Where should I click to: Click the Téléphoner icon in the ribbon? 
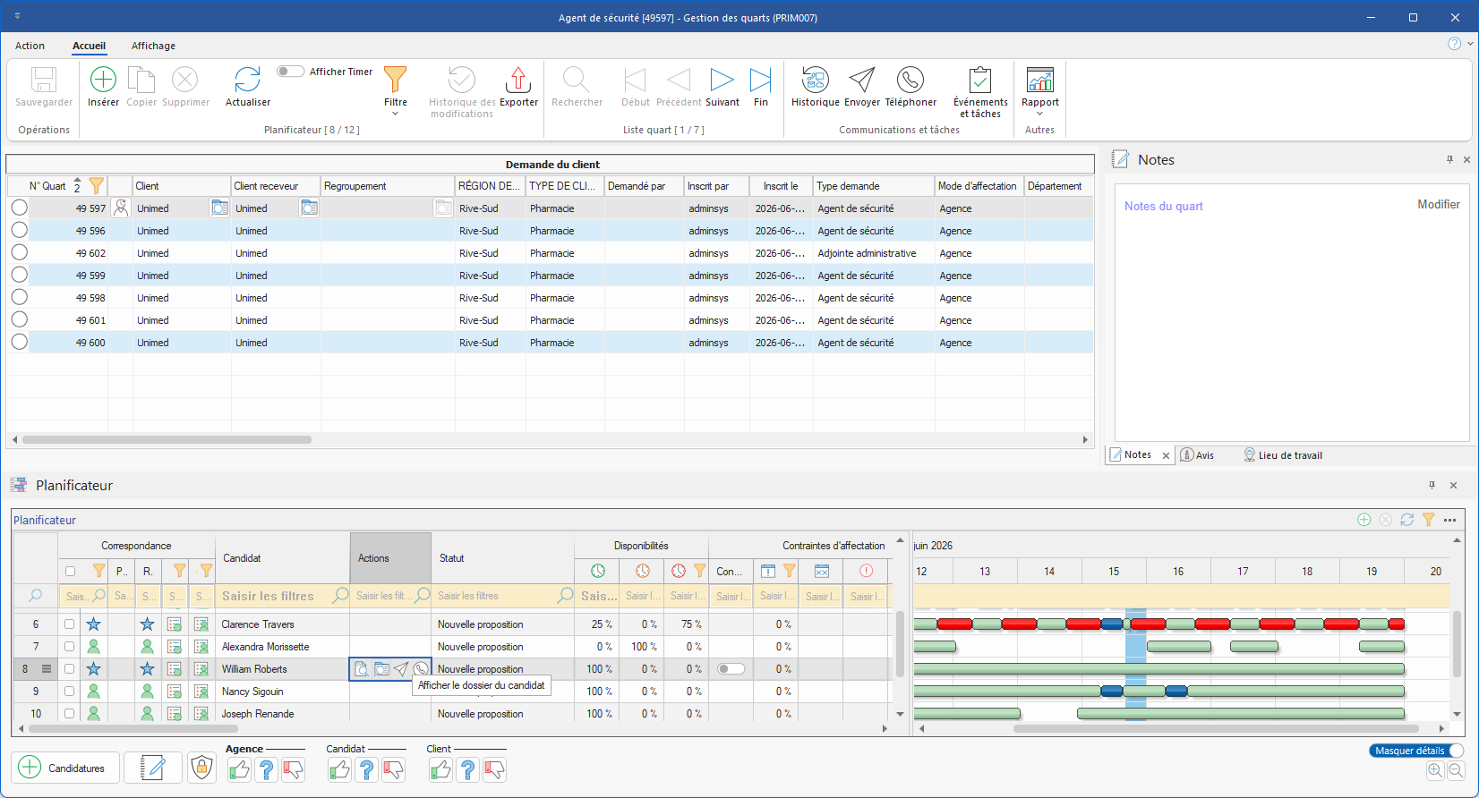tap(910, 80)
